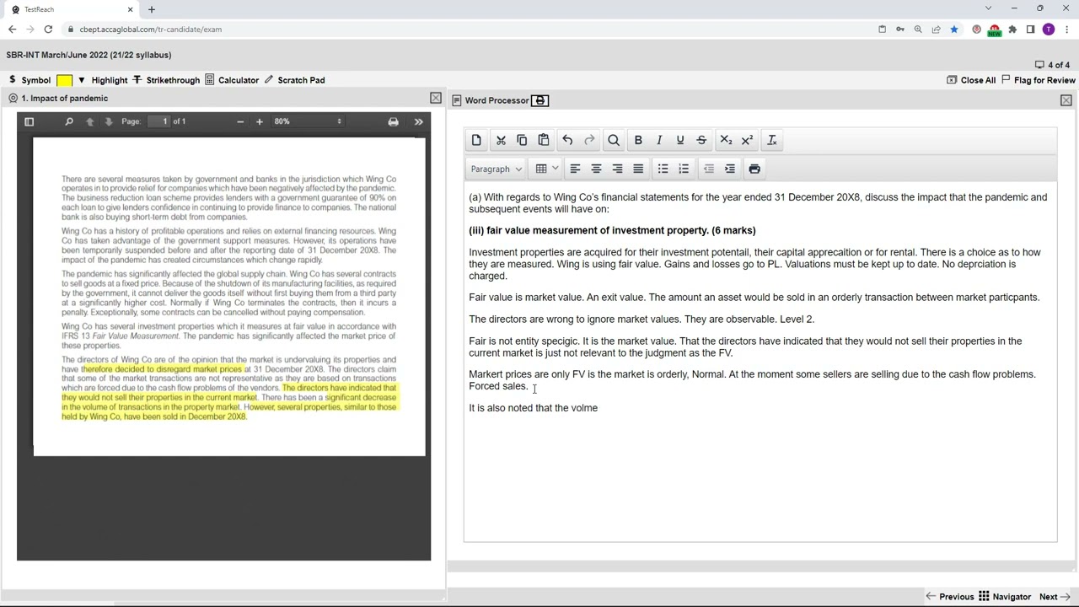Toggle superscript formatting

(747, 140)
